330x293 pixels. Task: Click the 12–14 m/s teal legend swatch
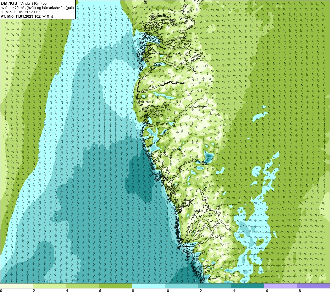point(214,286)
